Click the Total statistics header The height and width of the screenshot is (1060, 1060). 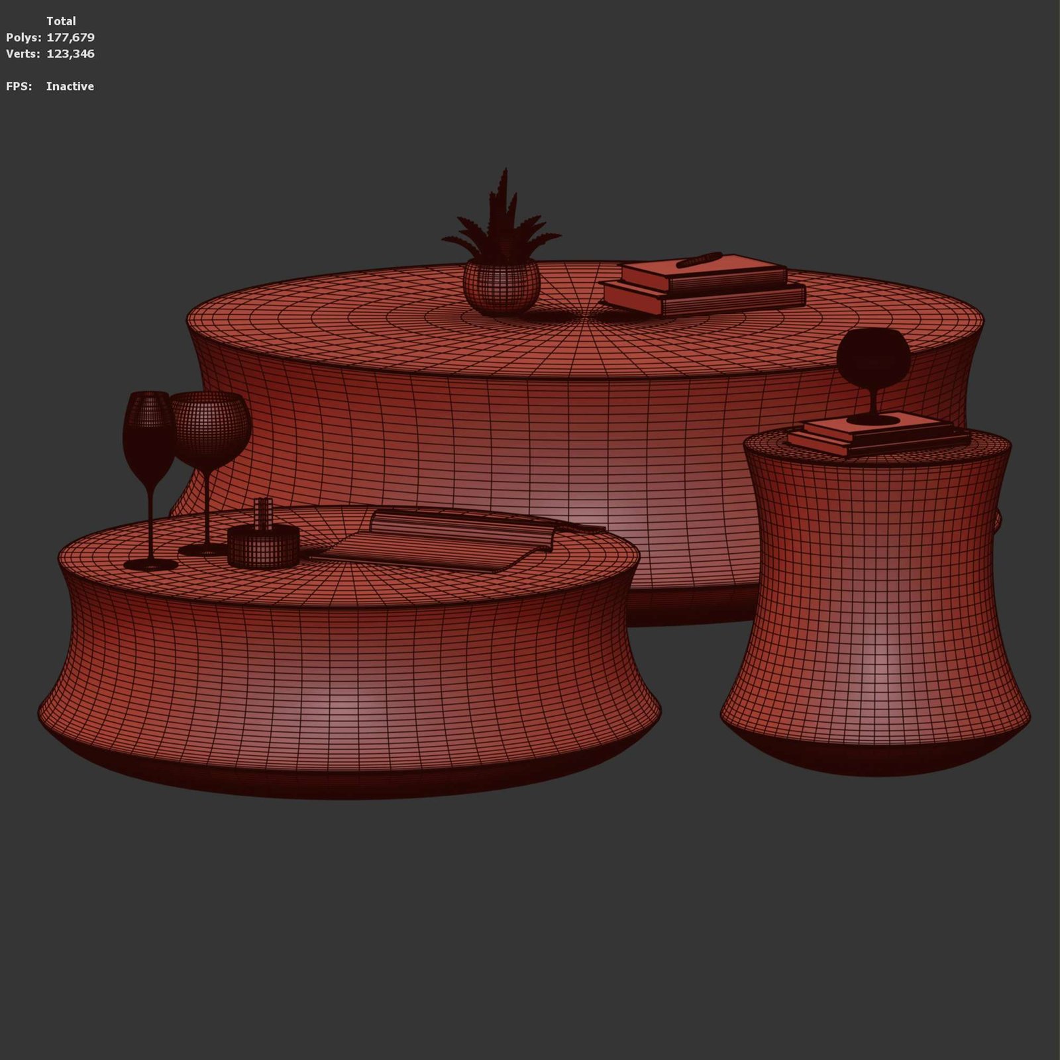click(x=61, y=21)
